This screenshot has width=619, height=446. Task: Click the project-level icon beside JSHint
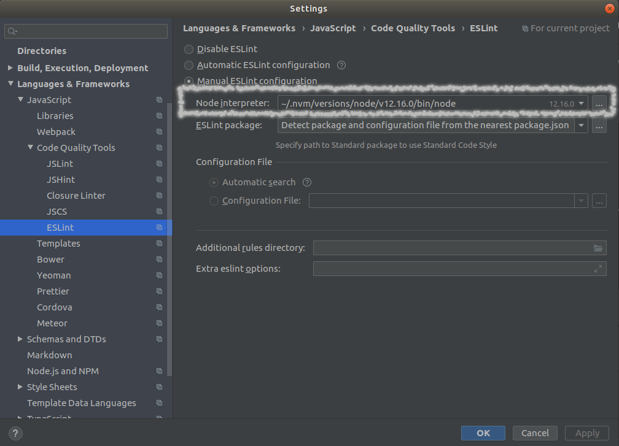click(x=160, y=179)
